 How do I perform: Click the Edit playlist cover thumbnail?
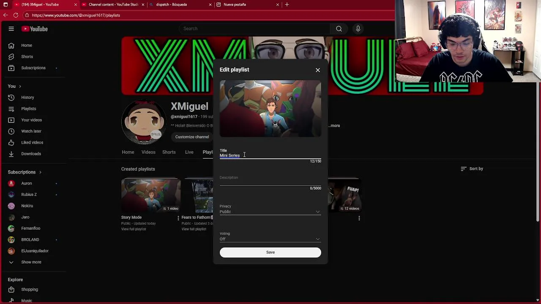coord(270,109)
